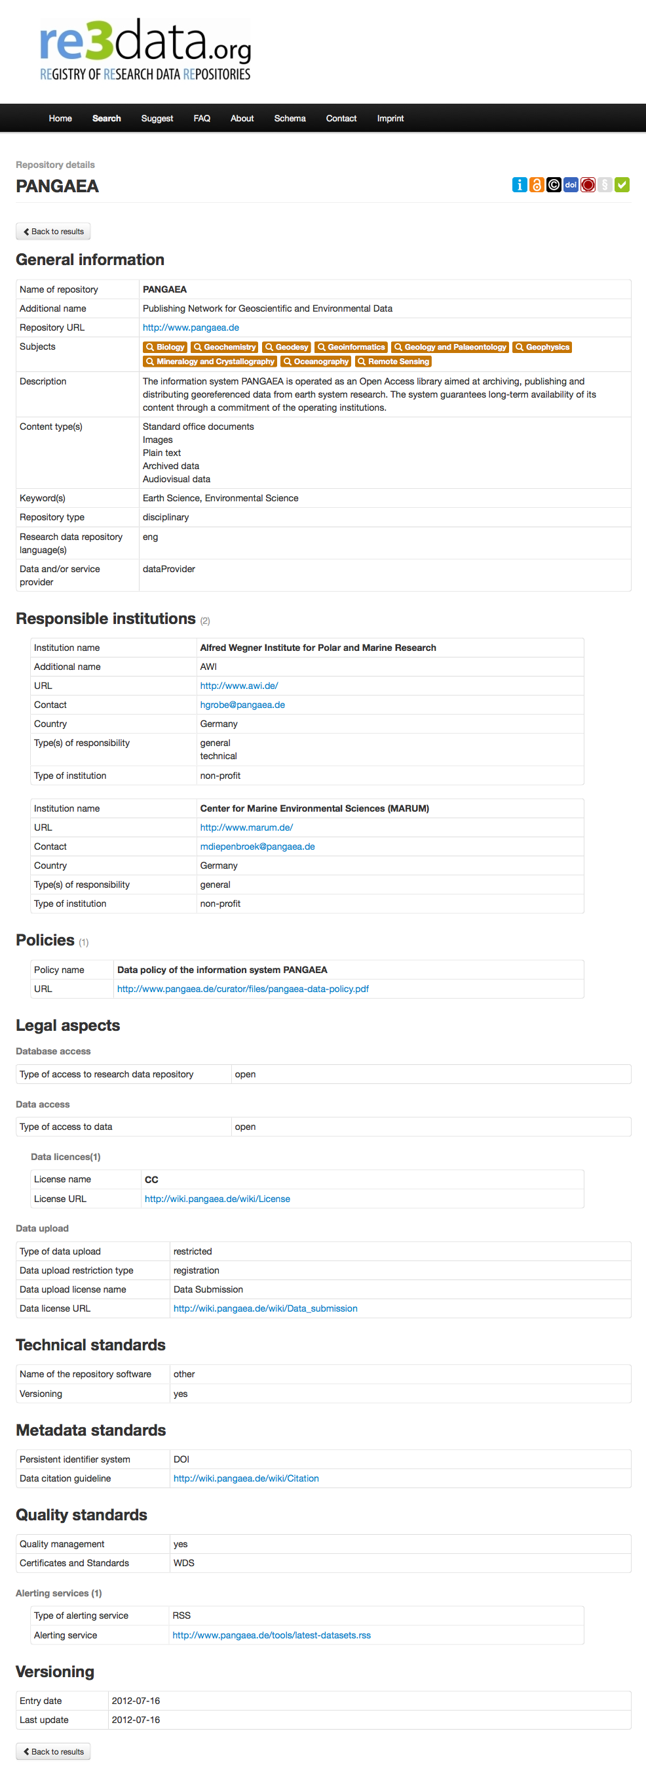Click the latest-datasets RSS feed link
Screen dimensions: 646x1769
pos(271,1634)
